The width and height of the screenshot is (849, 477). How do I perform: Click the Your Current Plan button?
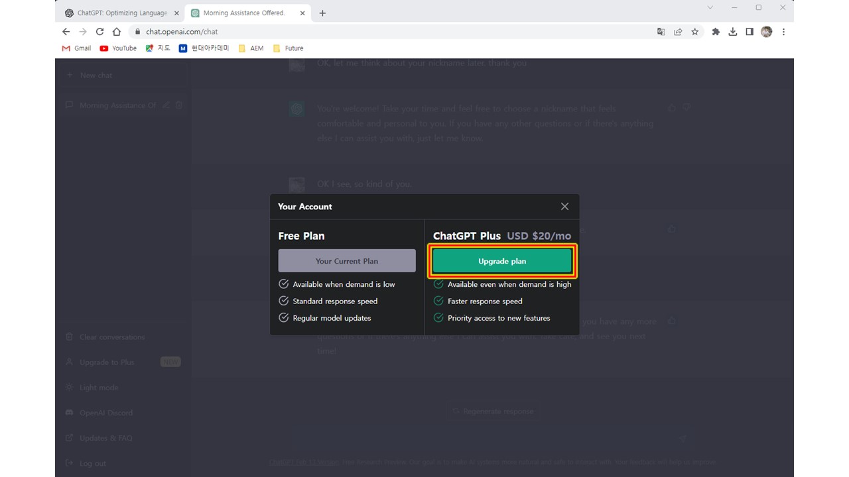(x=347, y=261)
